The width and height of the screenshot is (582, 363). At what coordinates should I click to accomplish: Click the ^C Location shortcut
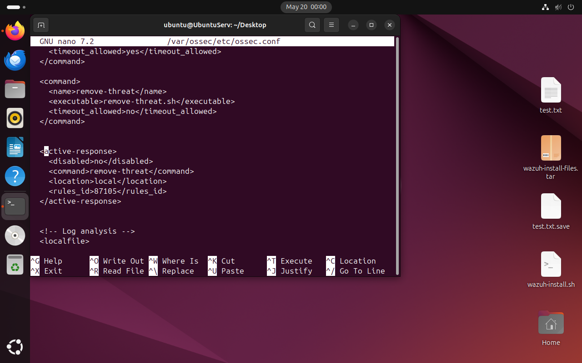click(351, 261)
